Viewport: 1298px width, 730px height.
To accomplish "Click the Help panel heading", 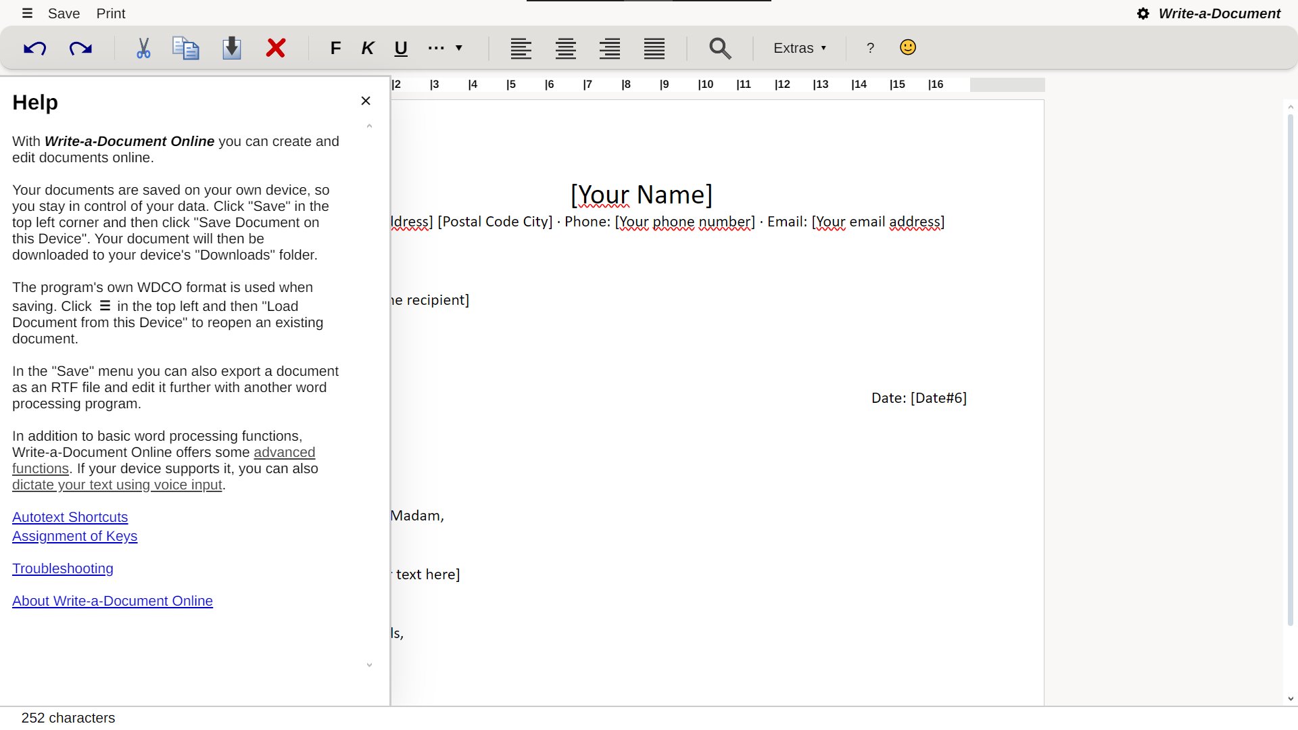I will (x=35, y=103).
